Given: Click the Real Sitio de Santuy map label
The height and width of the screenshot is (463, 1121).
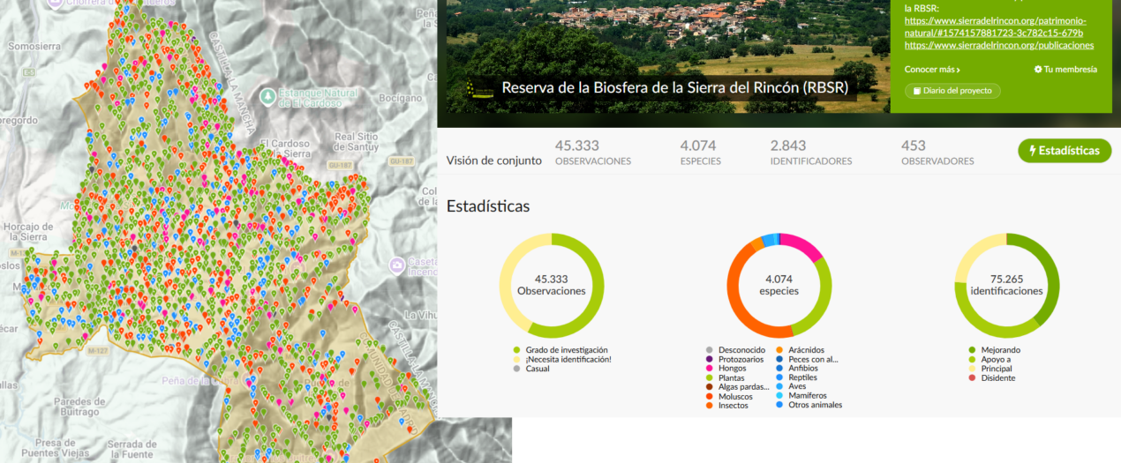Looking at the screenshot, I should pos(357,142).
